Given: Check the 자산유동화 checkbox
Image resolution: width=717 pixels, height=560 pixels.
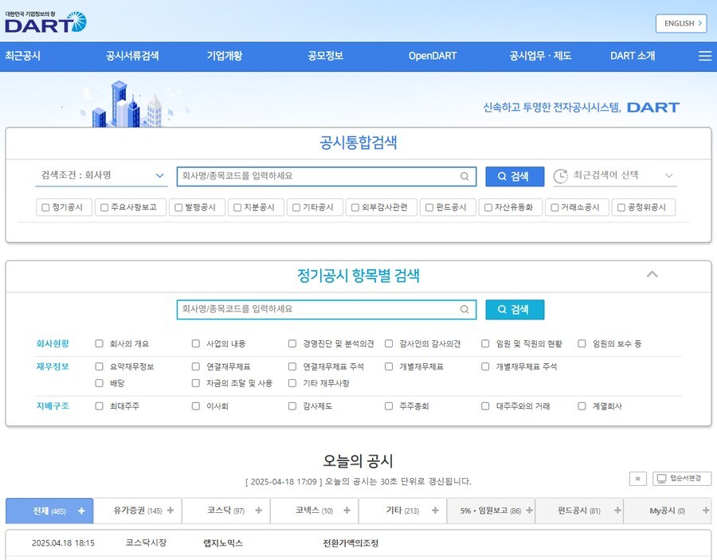Looking at the screenshot, I should click(488, 208).
